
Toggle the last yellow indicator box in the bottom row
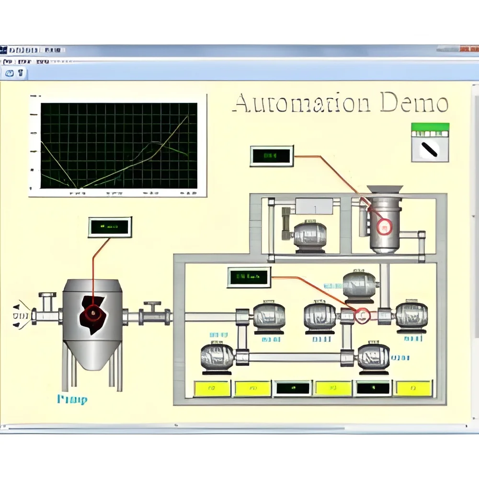click(413, 388)
